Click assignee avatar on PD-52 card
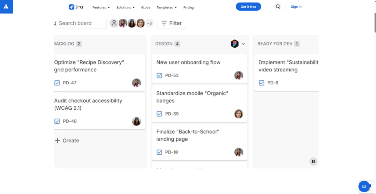 [239, 75]
